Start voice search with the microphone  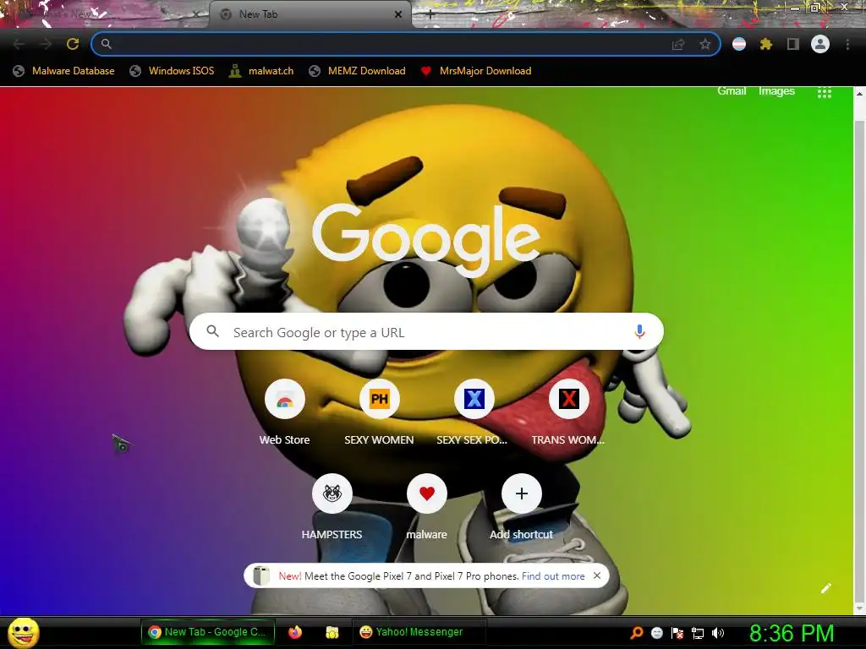(639, 331)
